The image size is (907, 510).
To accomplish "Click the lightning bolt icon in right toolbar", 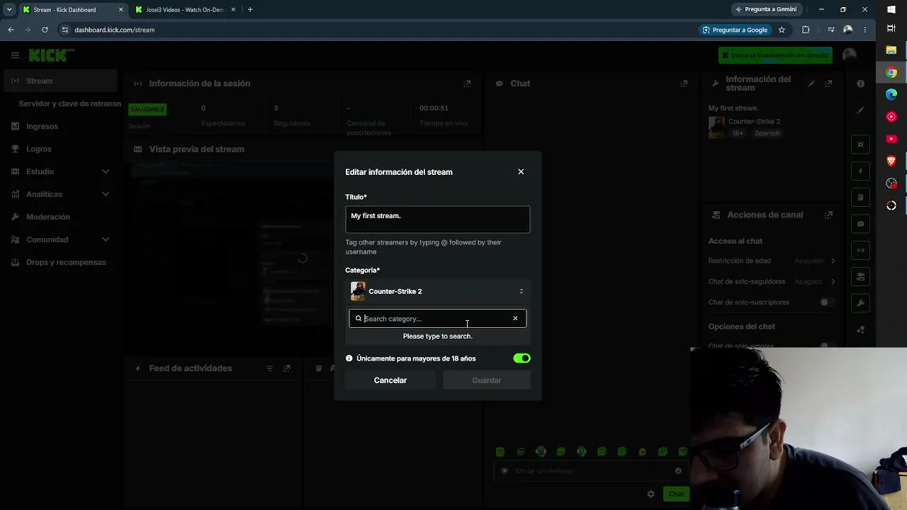I will (x=860, y=171).
